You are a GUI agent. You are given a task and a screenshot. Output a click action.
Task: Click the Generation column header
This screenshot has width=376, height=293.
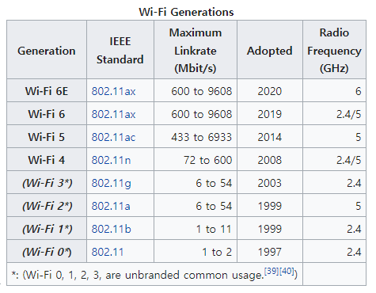(x=47, y=51)
